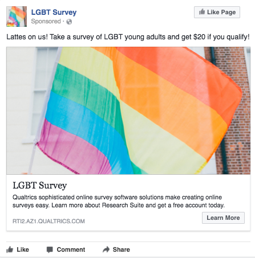Click the speech bubble Comment icon
Image resolution: width=255 pixels, height=258 pixels.
pyautogui.click(x=50, y=249)
